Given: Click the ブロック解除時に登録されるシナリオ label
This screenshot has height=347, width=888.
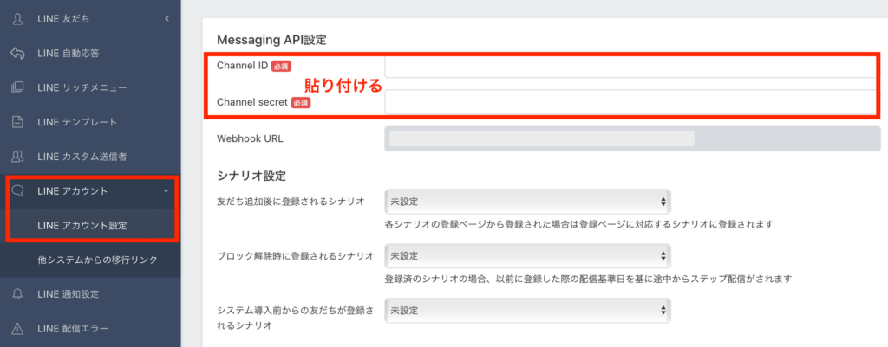Looking at the screenshot, I should pyautogui.click(x=295, y=256).
